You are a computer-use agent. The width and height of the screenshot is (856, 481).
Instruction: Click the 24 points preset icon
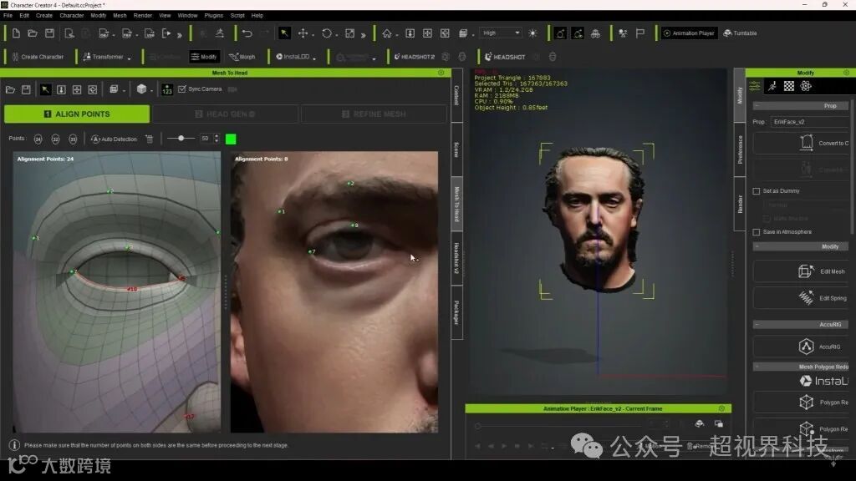[38, 139]
